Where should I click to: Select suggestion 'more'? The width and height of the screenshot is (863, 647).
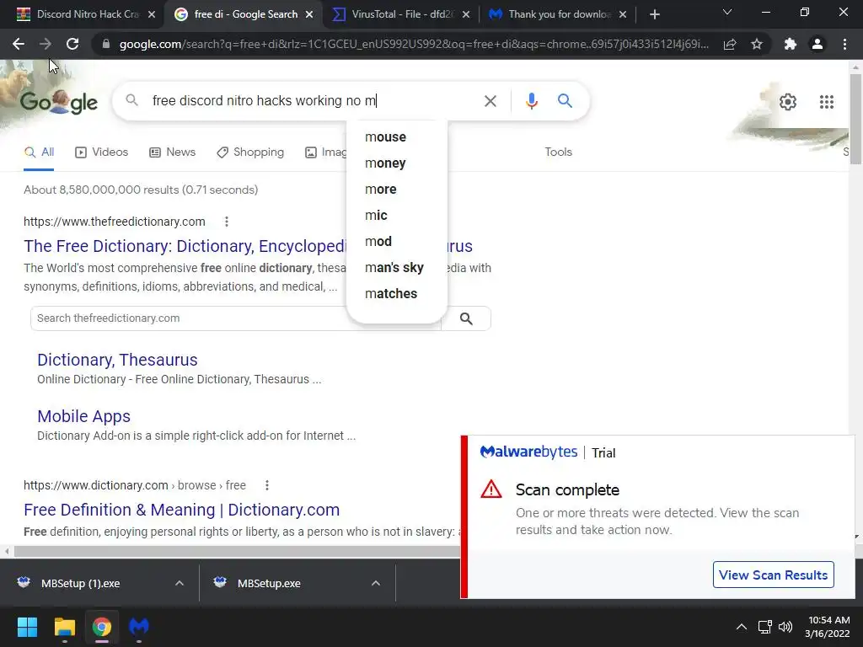tap(397, 190)
